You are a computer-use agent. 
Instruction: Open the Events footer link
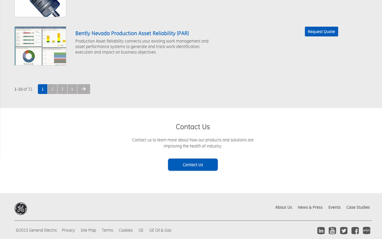click(x=334, y=207)
